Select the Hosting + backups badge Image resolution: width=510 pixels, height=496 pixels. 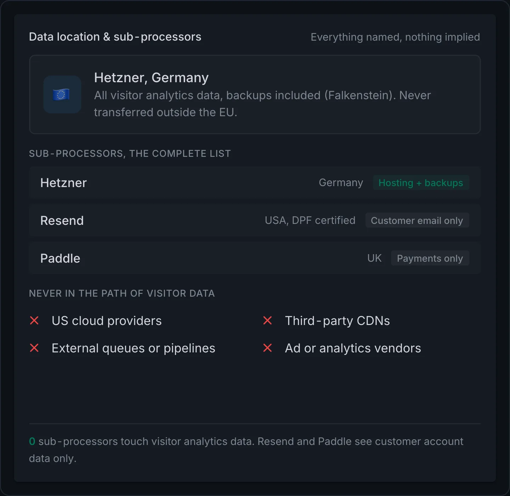421,183
